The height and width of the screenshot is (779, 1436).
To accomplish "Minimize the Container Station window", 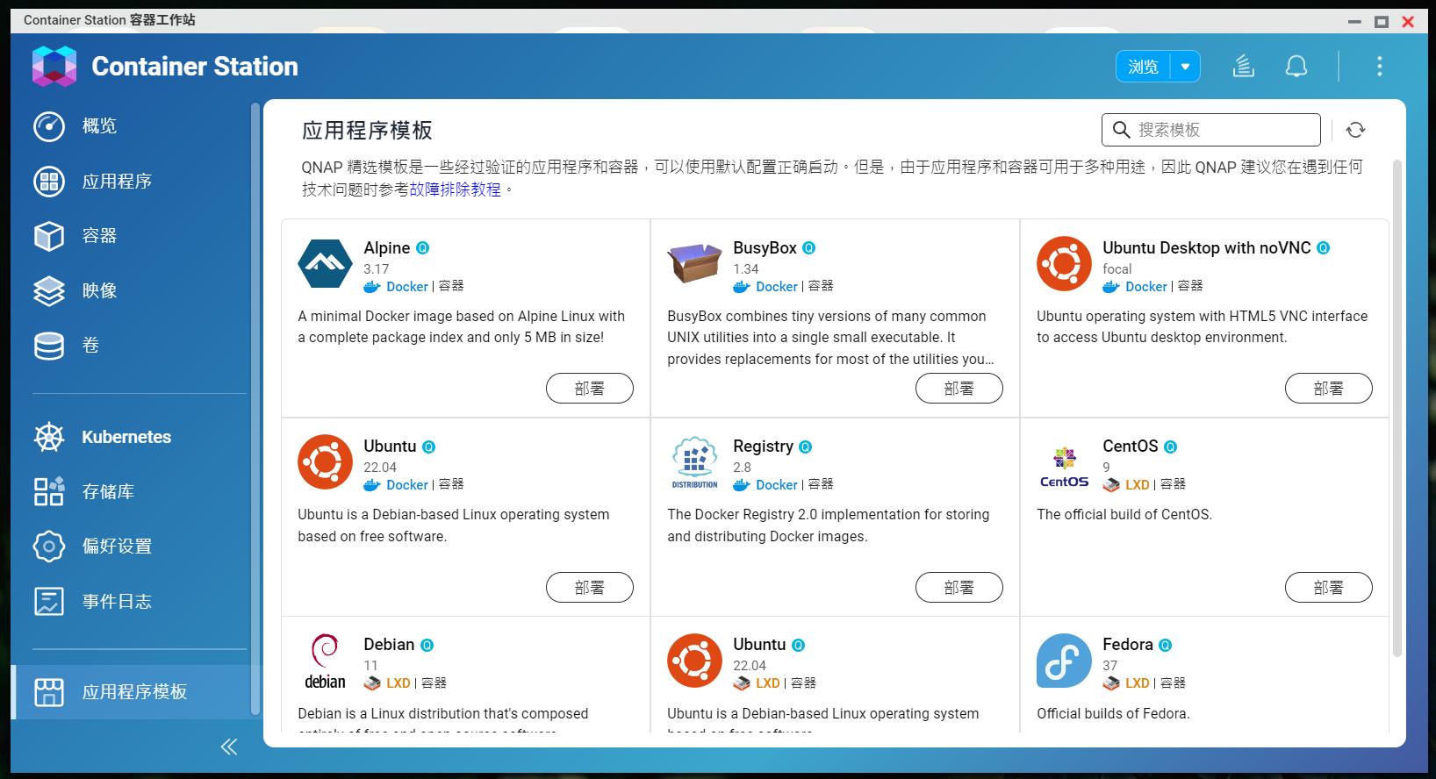I will click(x=1355, y=21).
